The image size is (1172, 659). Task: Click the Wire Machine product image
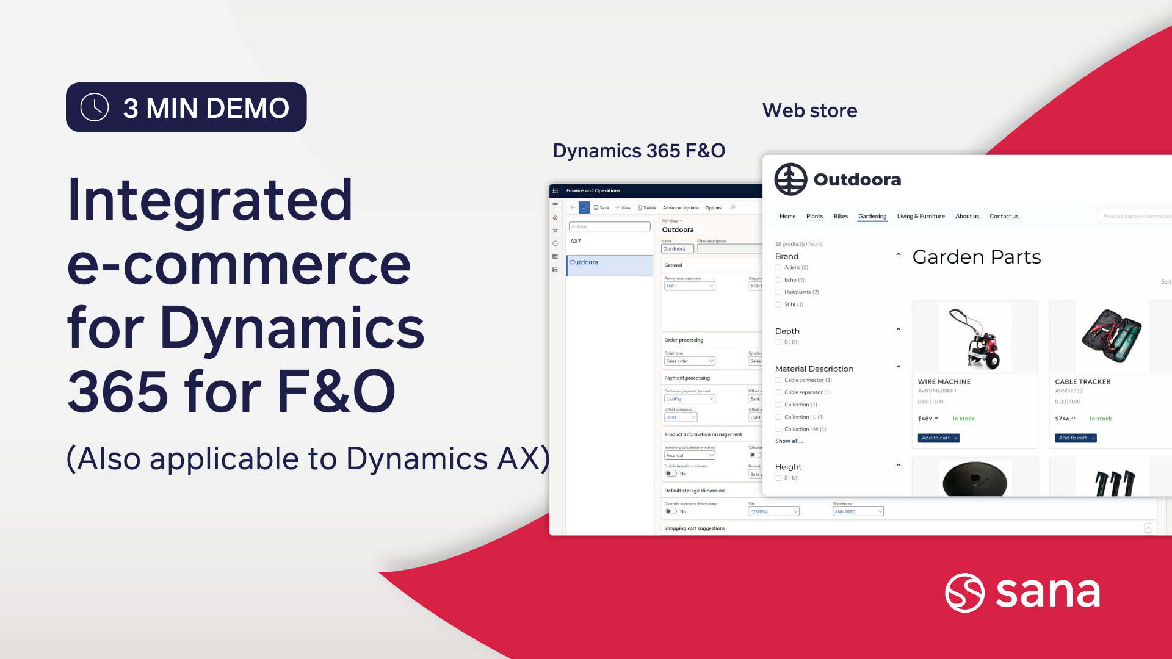pyautogui.click(x=975, y=337)
